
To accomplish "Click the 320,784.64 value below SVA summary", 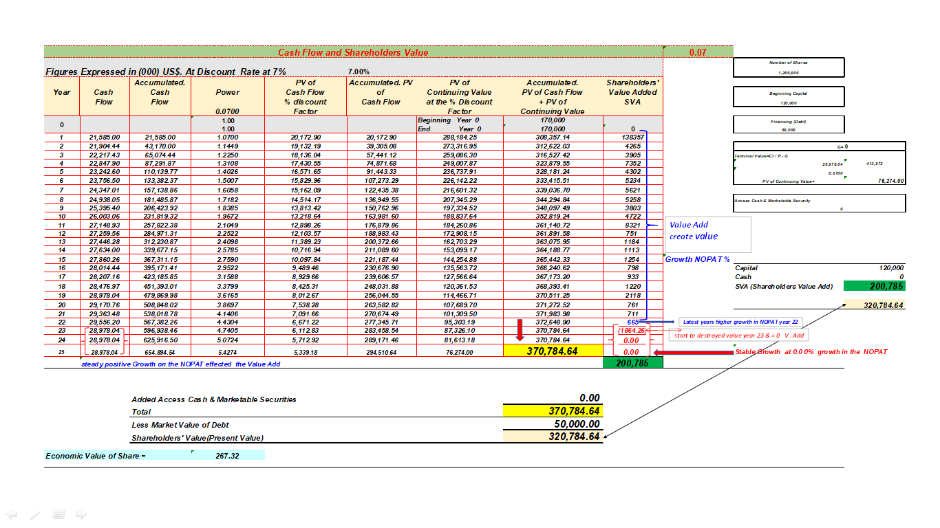I will click(x=884, y=305).
